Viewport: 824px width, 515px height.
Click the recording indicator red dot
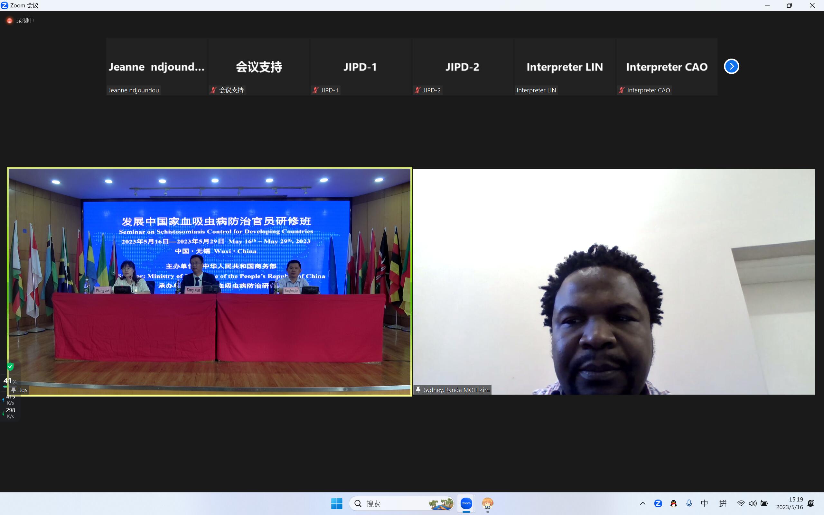point(10,21)
